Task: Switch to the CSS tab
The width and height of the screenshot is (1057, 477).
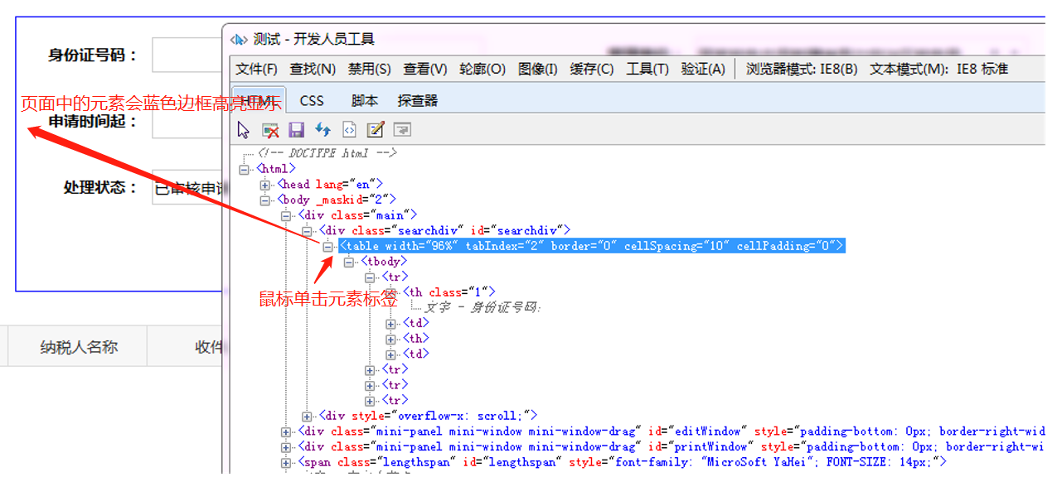Action: pyautogui.click(x=312, y=100)
